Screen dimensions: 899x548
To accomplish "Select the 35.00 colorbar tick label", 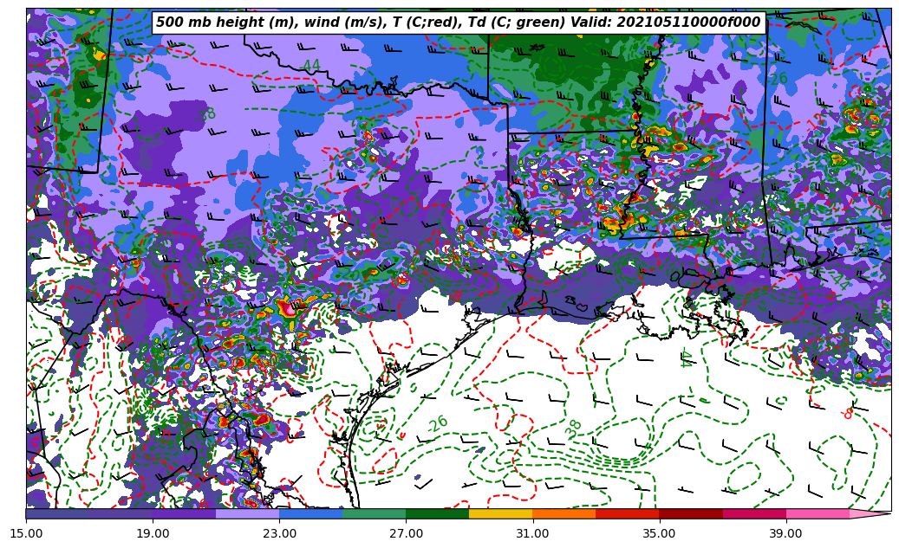I will pyautogui.click(x=659, y=533).
